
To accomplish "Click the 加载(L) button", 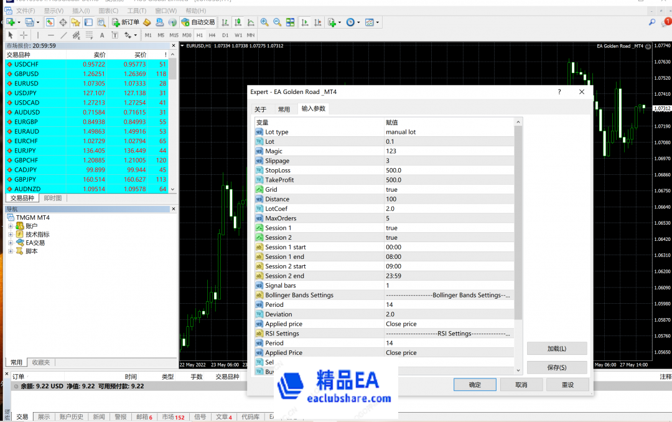I will [x=557, y=349].
